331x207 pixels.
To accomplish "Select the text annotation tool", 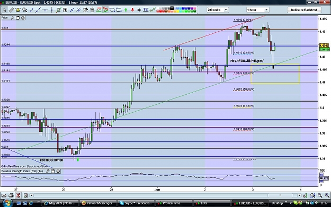I will pyautogui.click(x=65, y=10).
